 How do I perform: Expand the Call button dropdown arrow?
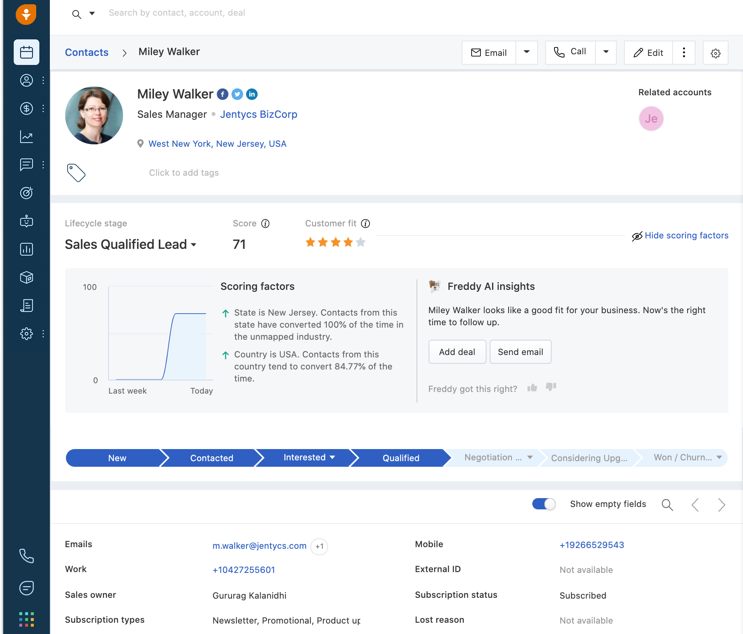tap(605, 52)
